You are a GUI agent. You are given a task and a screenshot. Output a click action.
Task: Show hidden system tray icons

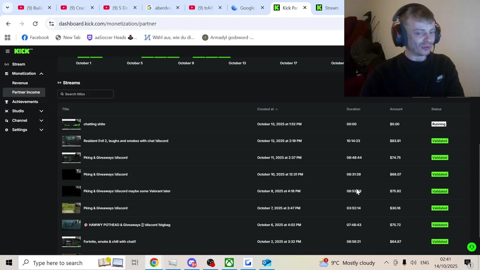tap(386, 263)
